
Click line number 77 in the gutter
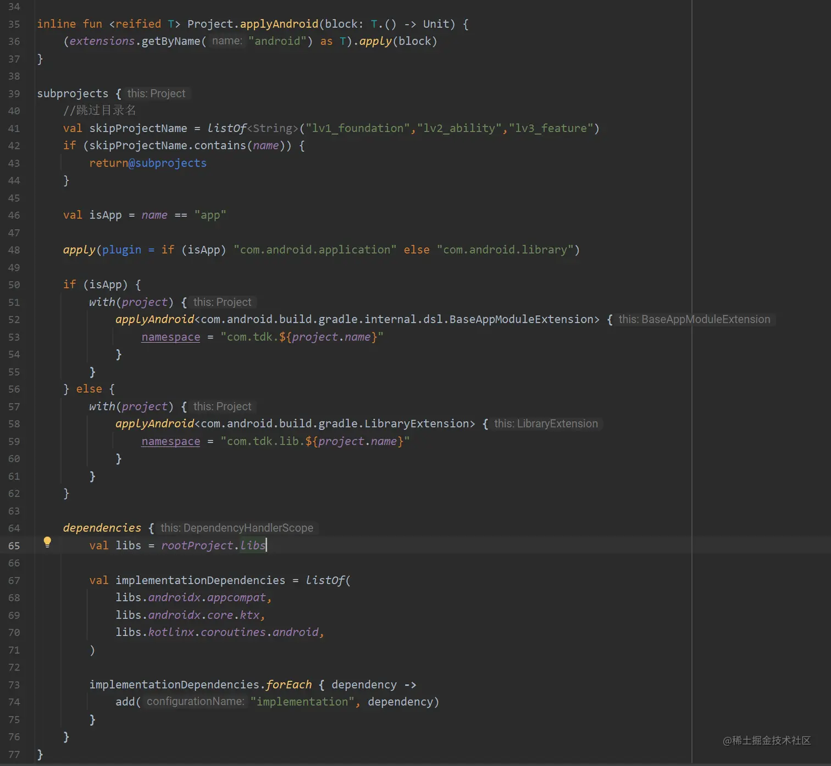pyautogui.click(x=14, y=754)
